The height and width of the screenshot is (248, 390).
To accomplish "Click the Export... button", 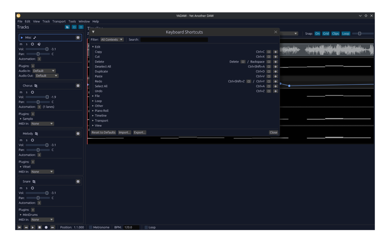I will pos(140,132).
